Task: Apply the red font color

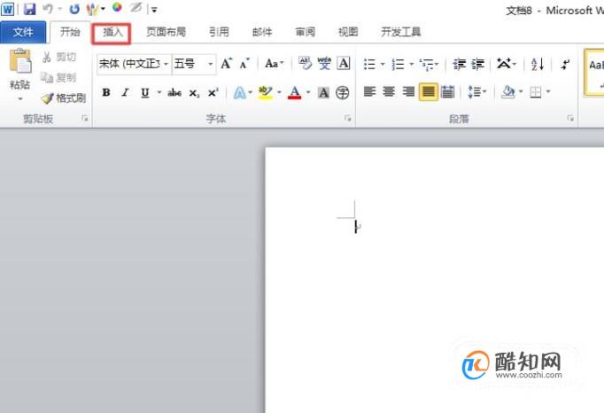Action: pyautogui.click(x=295, y=92)
